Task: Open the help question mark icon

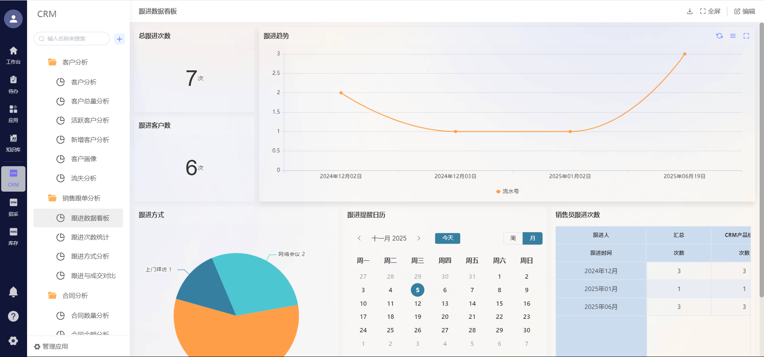Action: [13, 316]
